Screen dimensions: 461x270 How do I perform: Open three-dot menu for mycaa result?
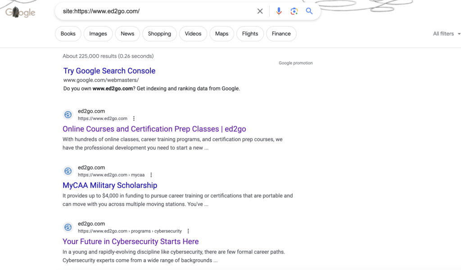(x=151, y=175)
